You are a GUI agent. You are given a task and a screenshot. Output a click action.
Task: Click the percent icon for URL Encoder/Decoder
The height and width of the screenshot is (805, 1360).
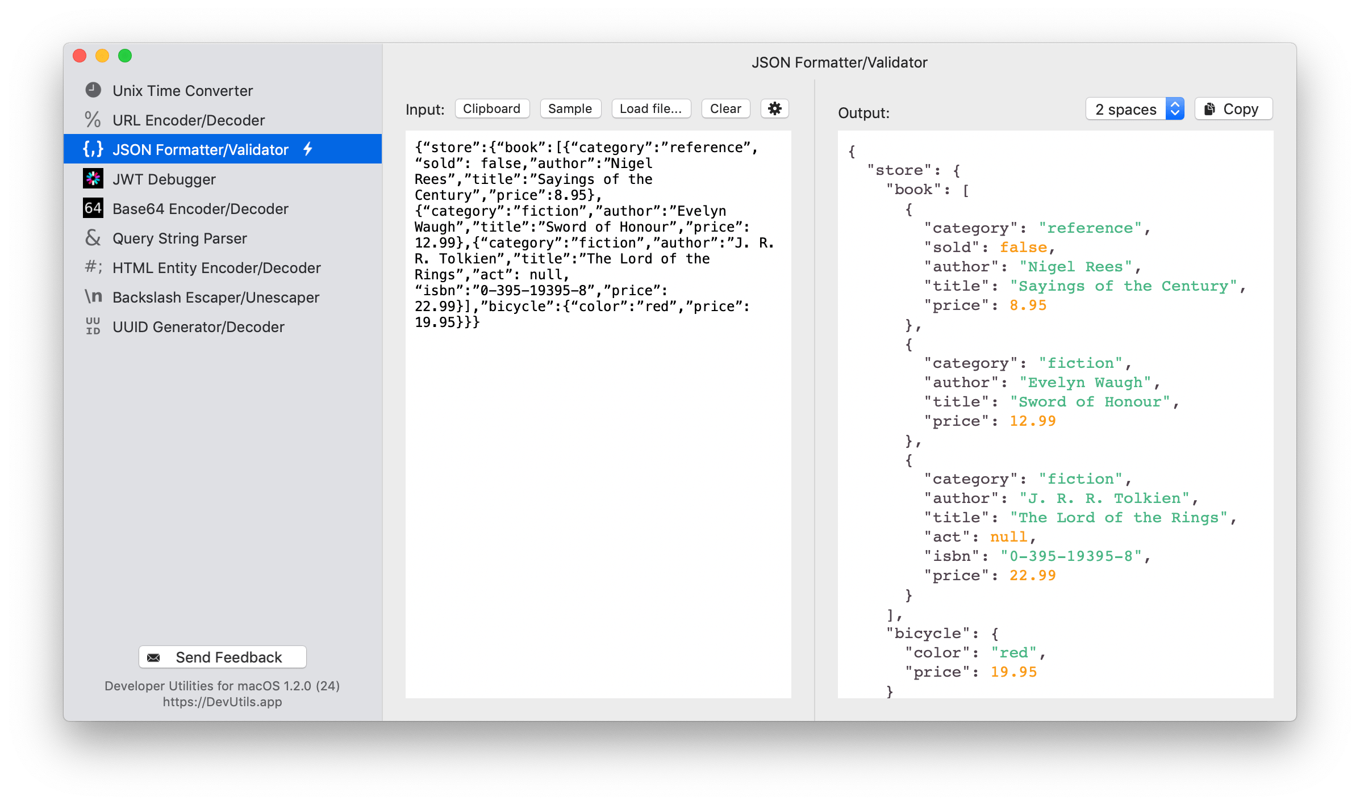click(93, 120)
